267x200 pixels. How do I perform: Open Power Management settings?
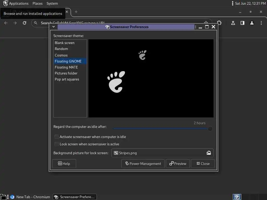143,164
